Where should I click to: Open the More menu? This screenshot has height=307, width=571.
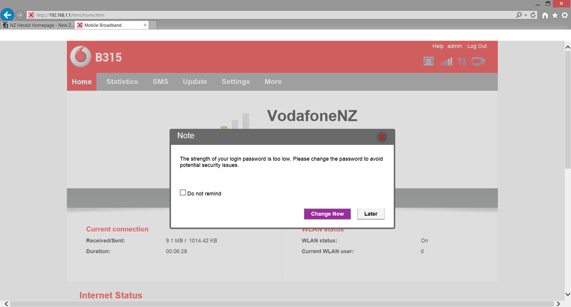[273, 82]
